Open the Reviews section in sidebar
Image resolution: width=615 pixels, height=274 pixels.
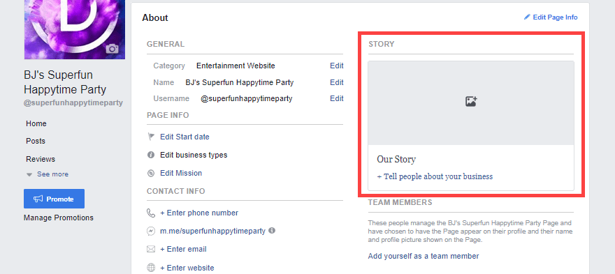point(41,159)
